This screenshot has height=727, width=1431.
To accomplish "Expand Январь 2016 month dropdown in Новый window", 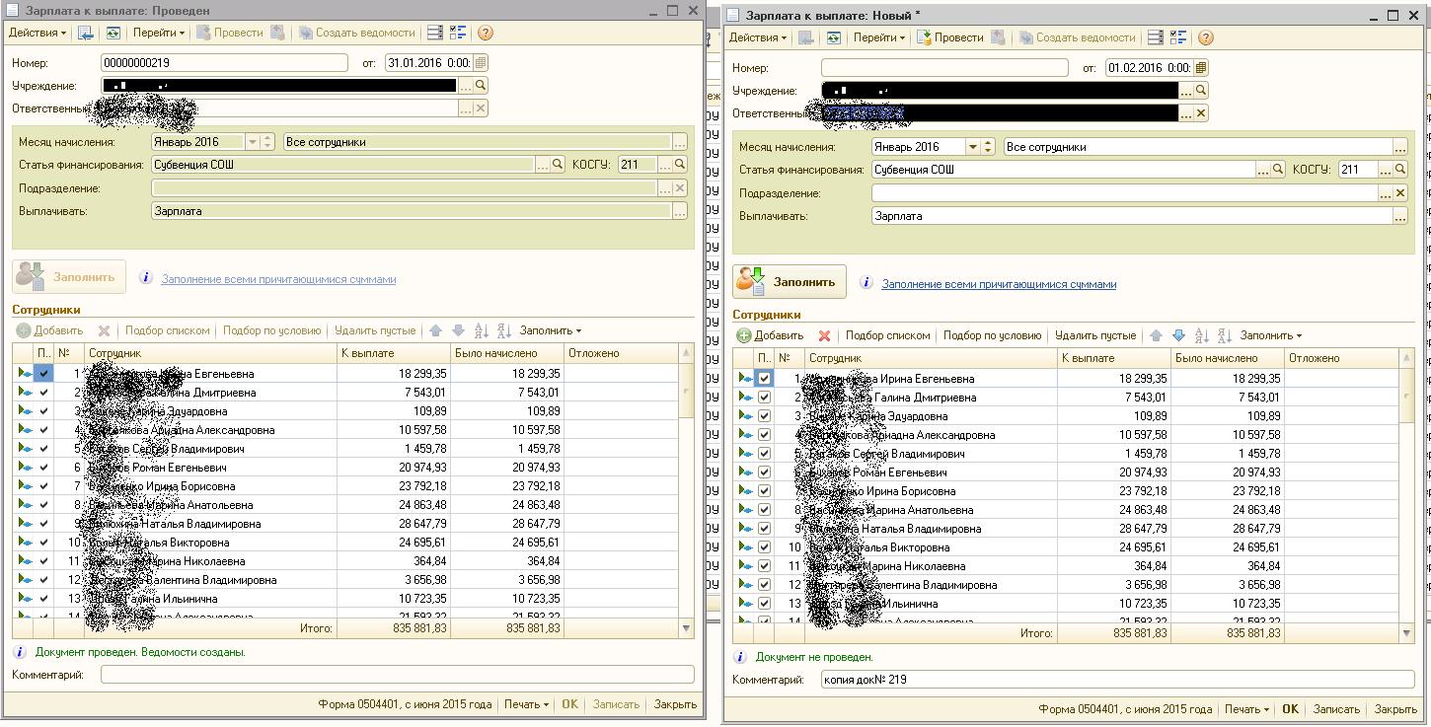I will (973, 147).
